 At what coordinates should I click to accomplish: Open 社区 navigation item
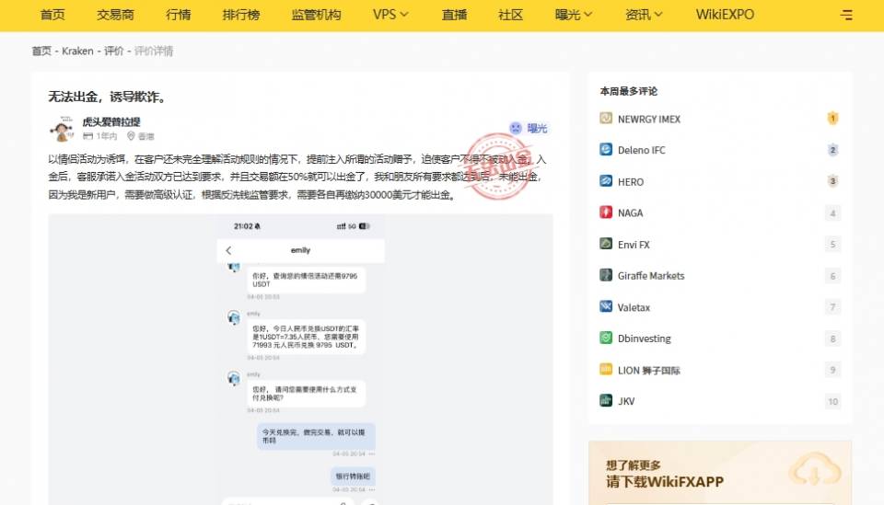(511, 15)
